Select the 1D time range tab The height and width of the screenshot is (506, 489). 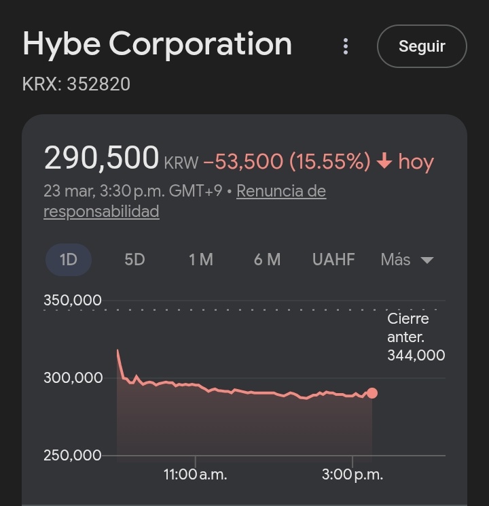[69, 260]
